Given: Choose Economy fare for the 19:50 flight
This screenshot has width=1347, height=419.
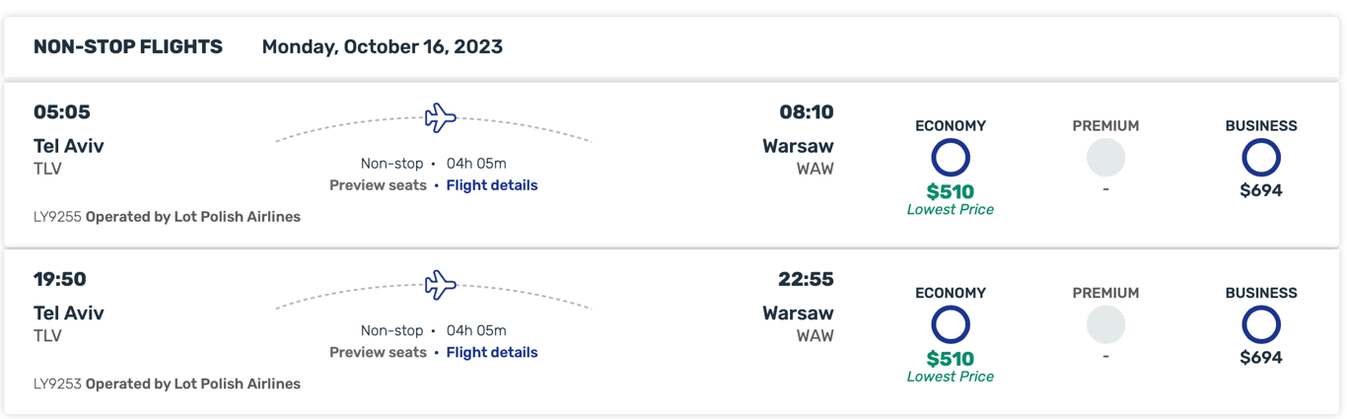Looking at the screenshot, I should click(951, 324).
